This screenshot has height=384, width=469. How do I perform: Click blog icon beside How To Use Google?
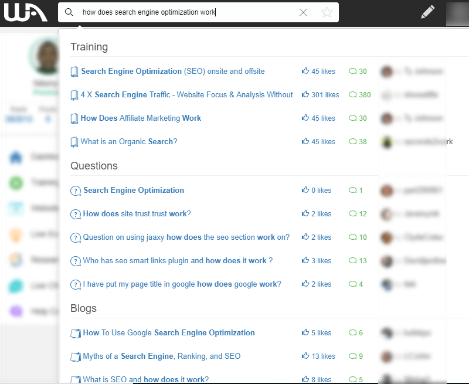coord(76,333)
